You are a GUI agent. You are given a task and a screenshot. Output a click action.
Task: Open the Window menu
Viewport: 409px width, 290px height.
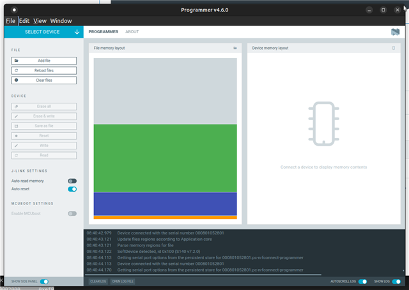pos(61,21)
